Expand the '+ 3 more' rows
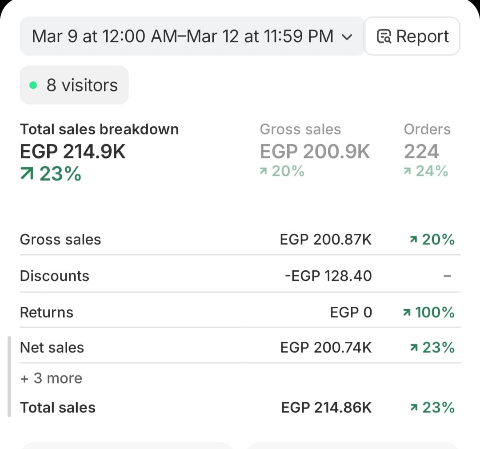 pyautogui.click(x=51, y=378)
